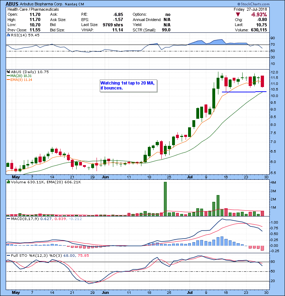Click the Options value 'no'

[168, 15]
